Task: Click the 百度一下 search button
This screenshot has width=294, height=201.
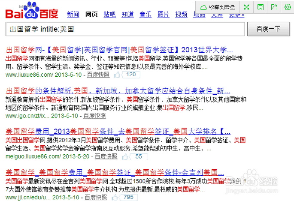Action: coord(268,29)
